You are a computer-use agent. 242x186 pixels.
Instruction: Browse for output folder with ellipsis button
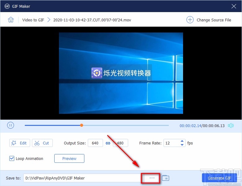[x=152, y=178]
